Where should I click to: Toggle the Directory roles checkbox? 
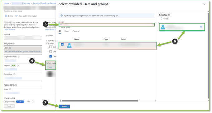coord(51,52)
